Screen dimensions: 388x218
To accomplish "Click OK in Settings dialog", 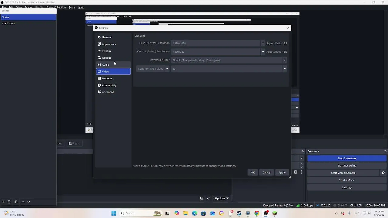I will pos(253,173).
